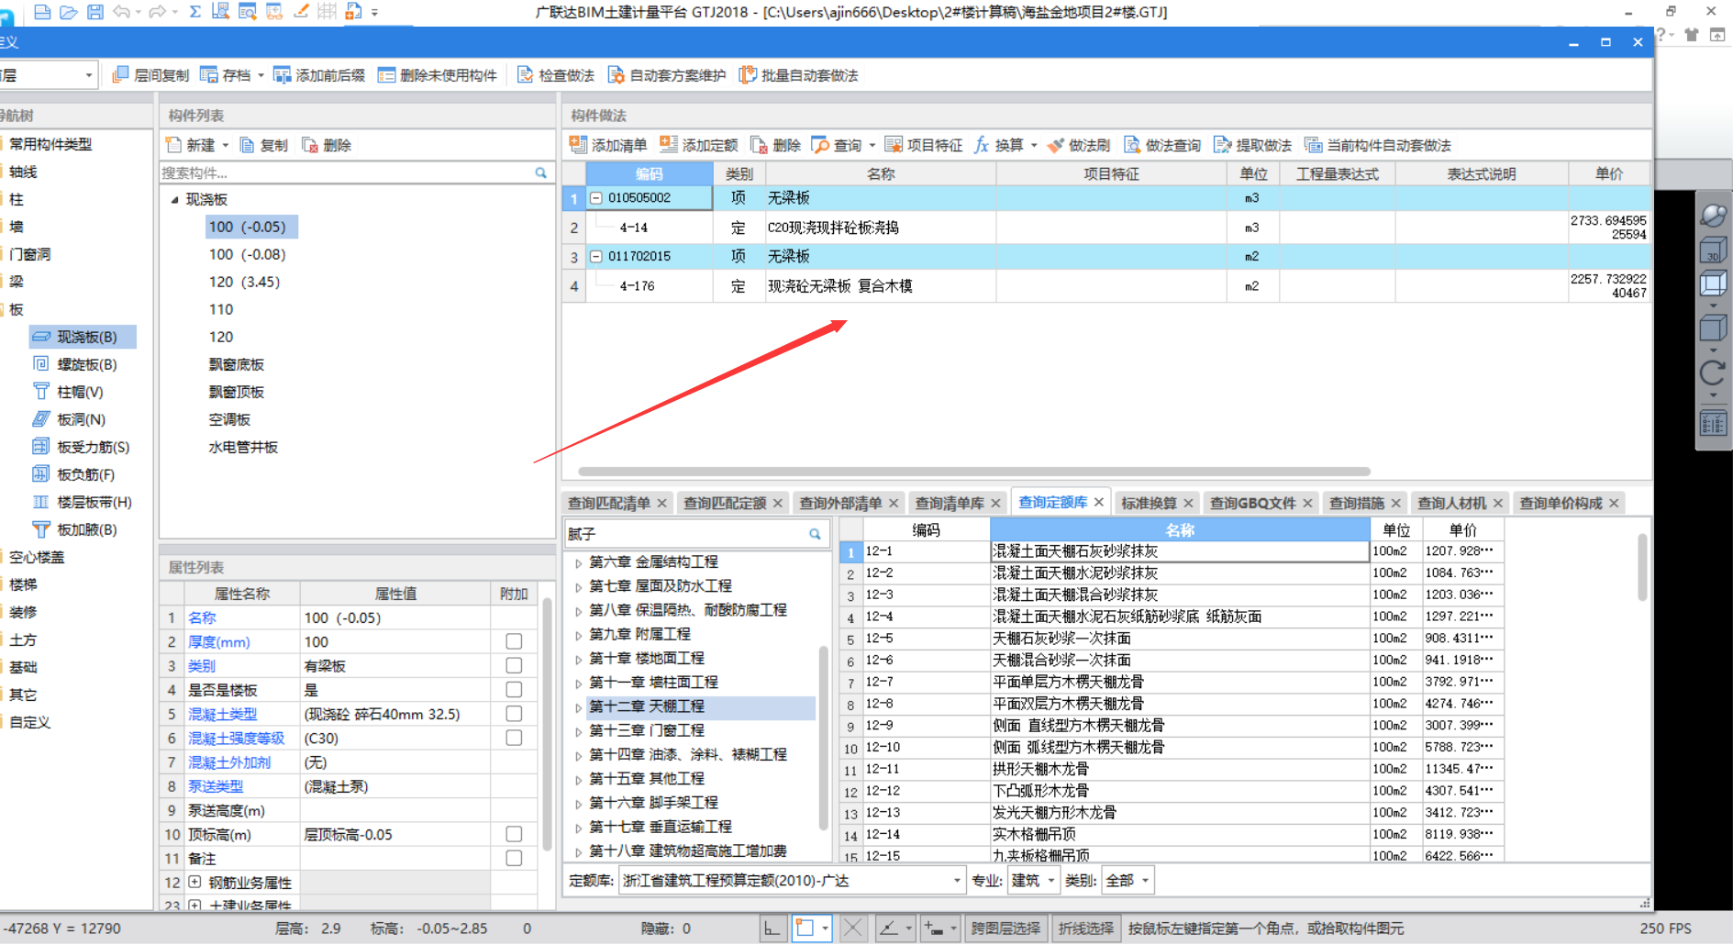The image size is (1733, 945).
Task: Open the 类别 全部 dropdown
Action: (x=1145, y=880)
